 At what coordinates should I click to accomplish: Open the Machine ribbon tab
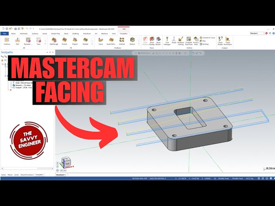[x=104, y=33]
